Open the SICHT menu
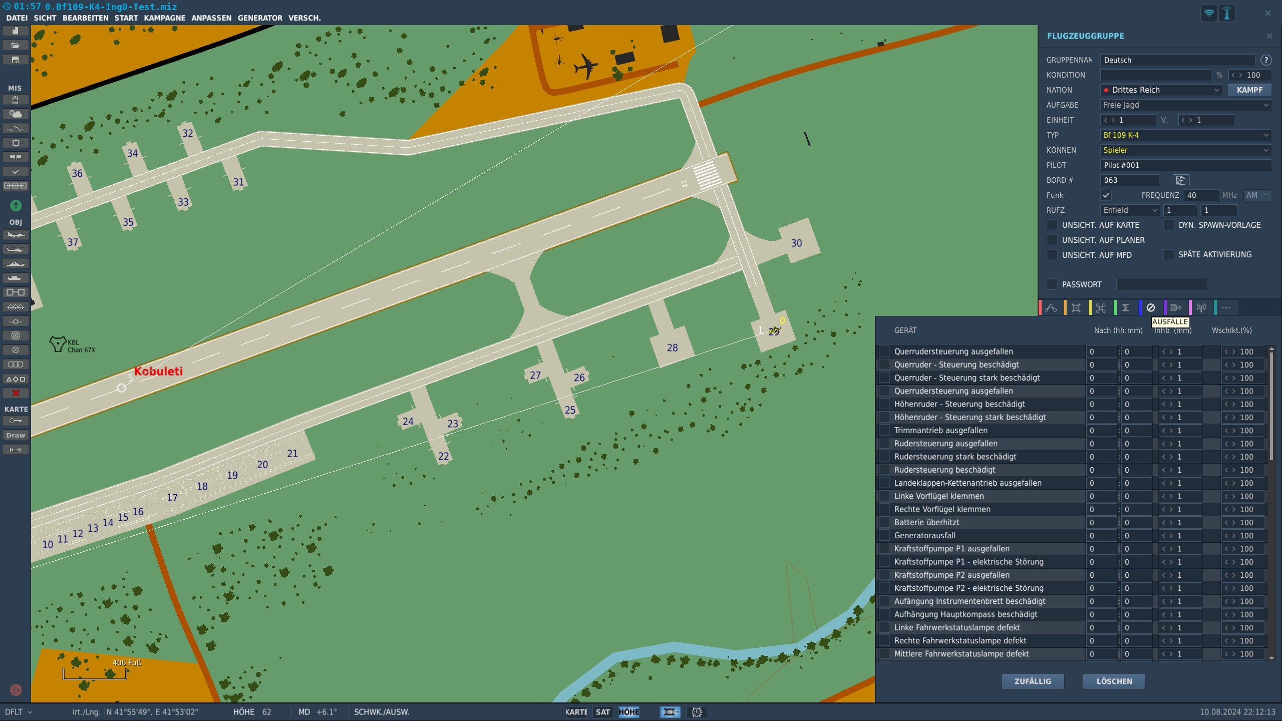The width and height of the screenshot is (1282, 721). [x=45, y=18]
